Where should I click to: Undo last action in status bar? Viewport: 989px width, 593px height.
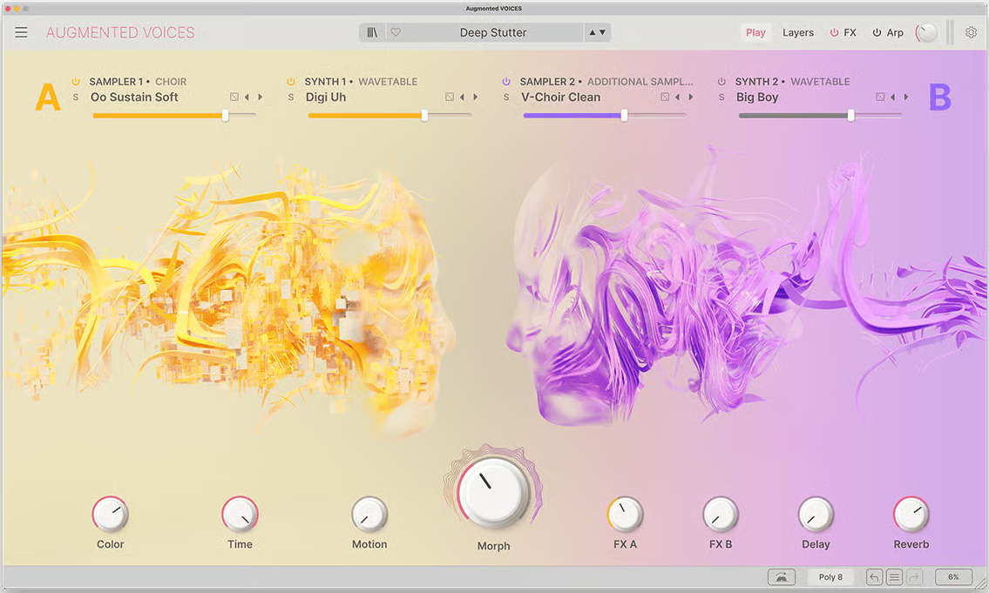pos(874,576)
